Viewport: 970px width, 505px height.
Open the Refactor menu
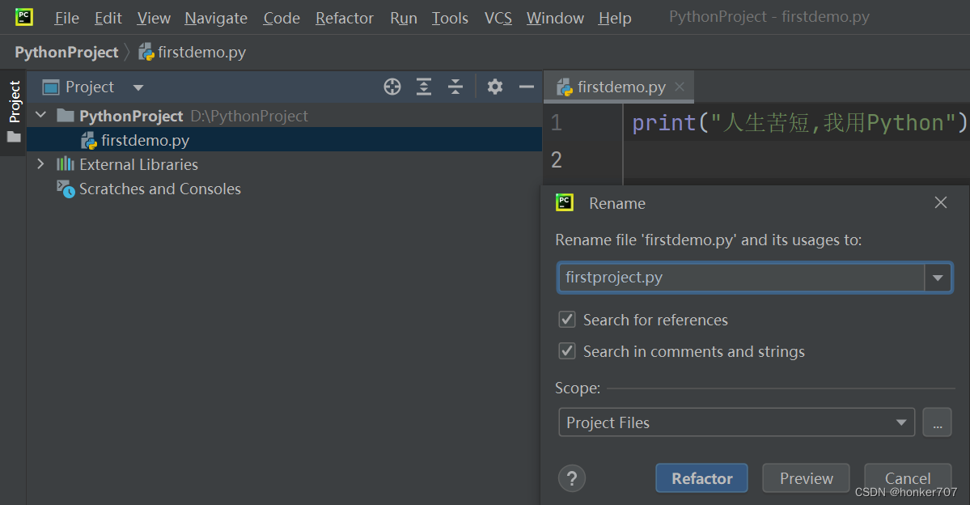pyautogui.click(x=345, y=19)
